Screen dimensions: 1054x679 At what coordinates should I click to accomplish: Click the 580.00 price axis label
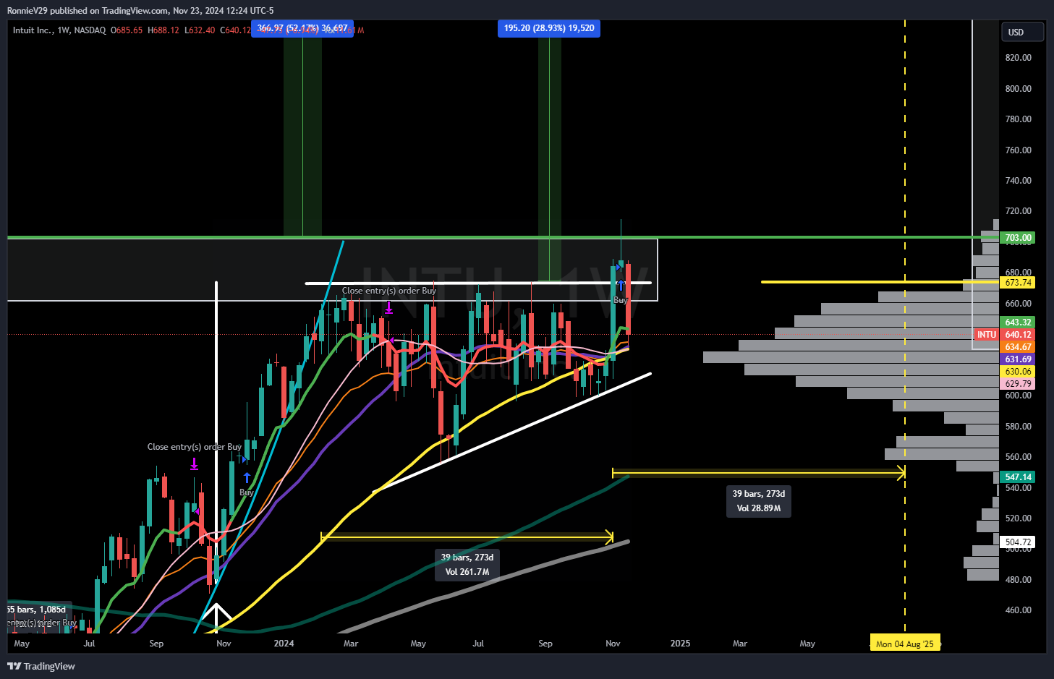click(x=1018, y=427)
